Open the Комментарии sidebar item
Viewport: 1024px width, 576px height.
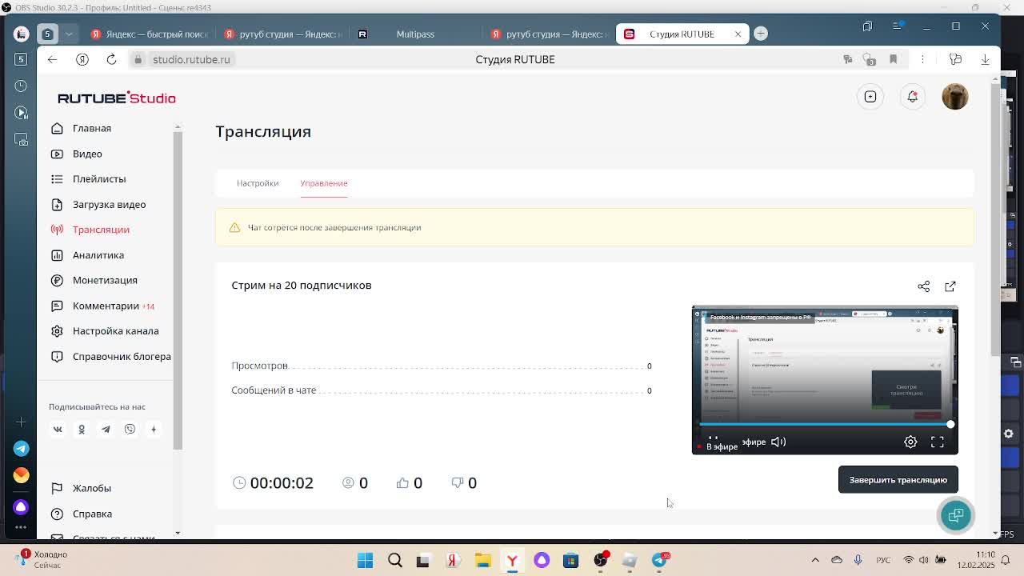point(106,306)
